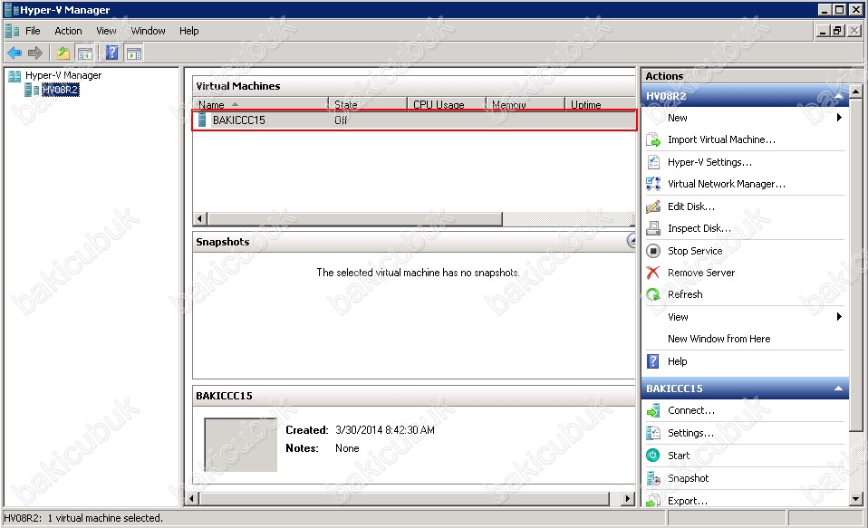Click the BAKICCC15 virtual machine row icon
Screen dimensions: 868x528
202,120
